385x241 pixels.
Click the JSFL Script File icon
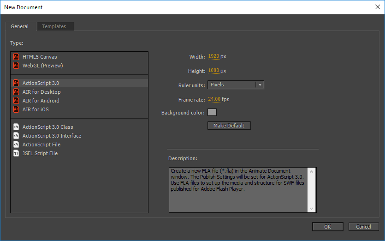17,153
